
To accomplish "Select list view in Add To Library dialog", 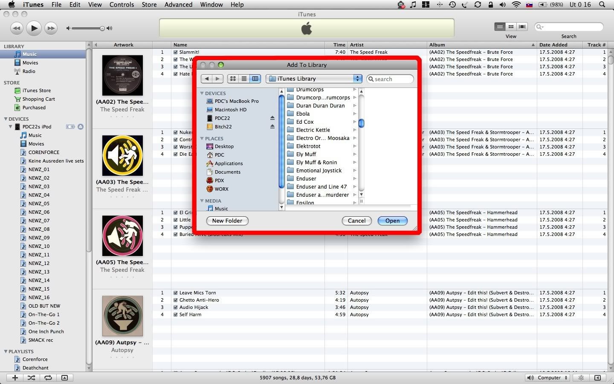I will click(244, 79).
